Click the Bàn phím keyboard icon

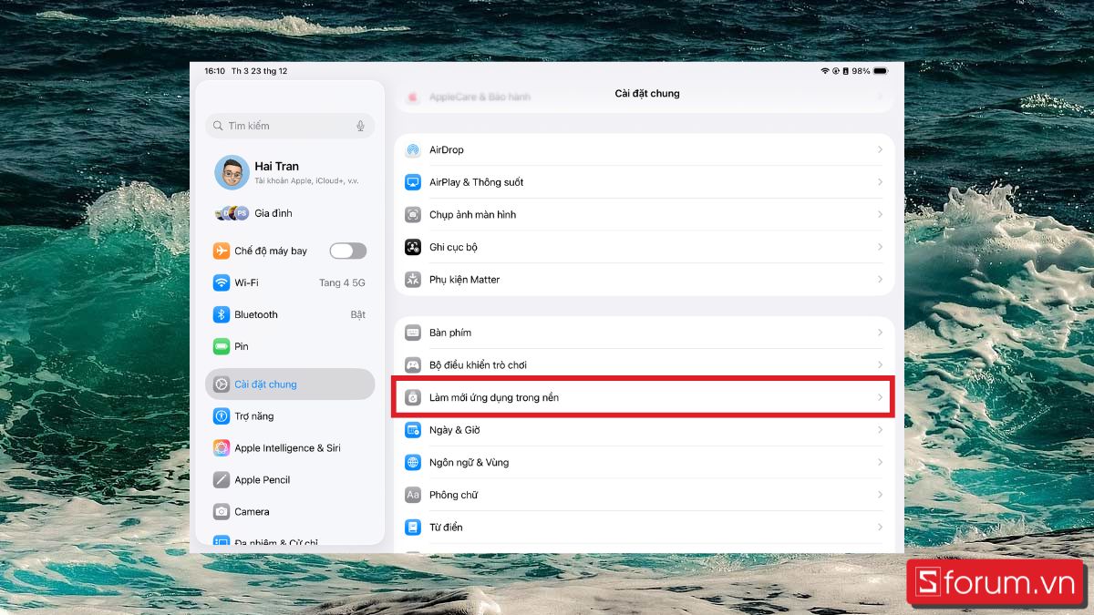point(413,333)
